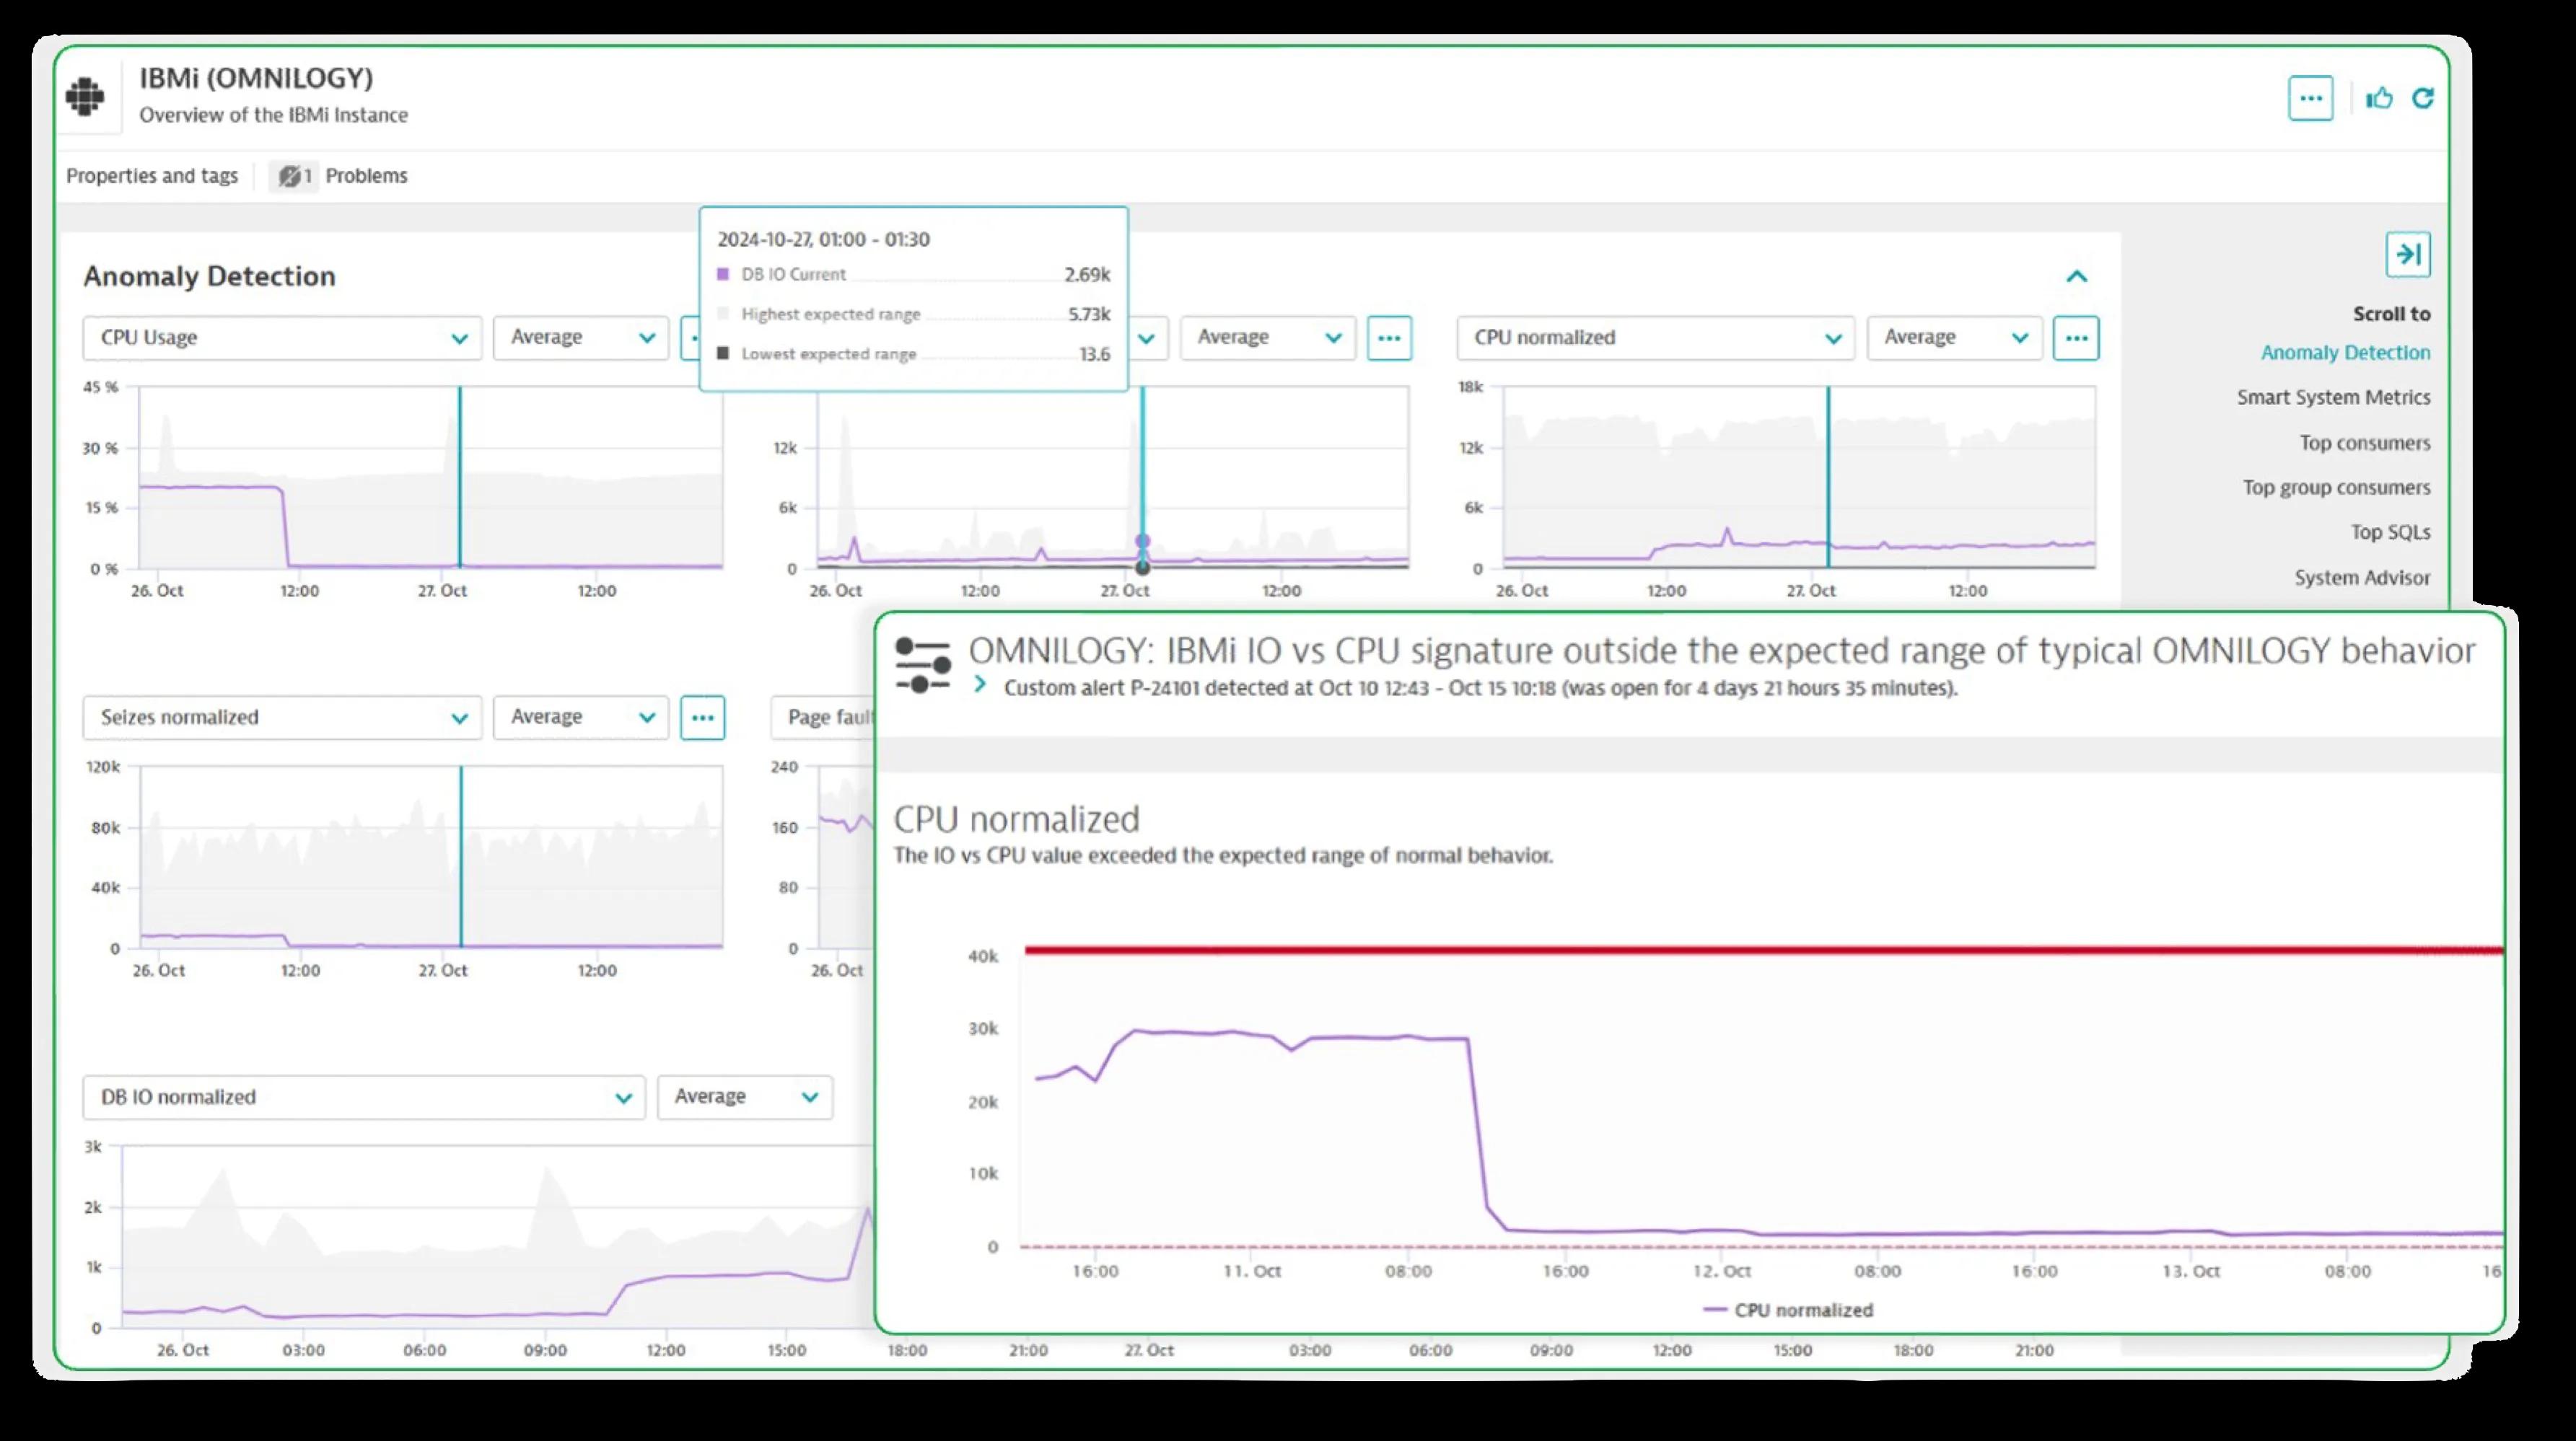Expand custom alert P-24101 details chevron

click(980, 684)
